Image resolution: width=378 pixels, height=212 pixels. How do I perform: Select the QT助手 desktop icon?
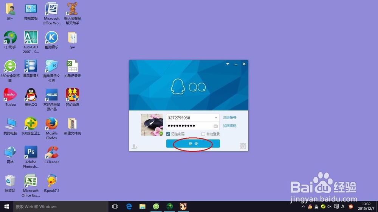(10, 40)
